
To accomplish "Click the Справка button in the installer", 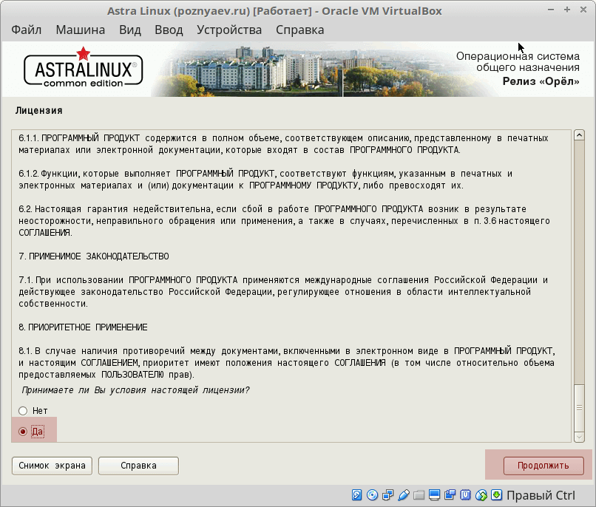I will 138,466.
